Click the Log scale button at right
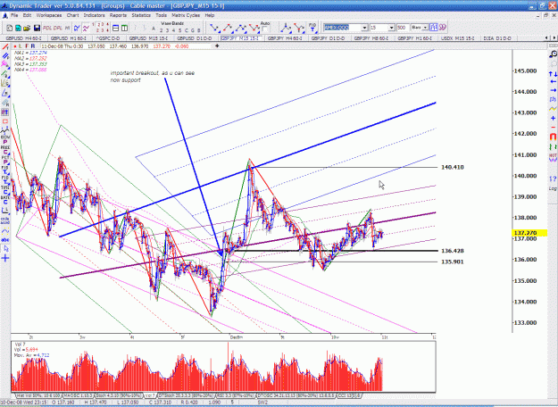This screenshot has width=558, height=407. 553,188
